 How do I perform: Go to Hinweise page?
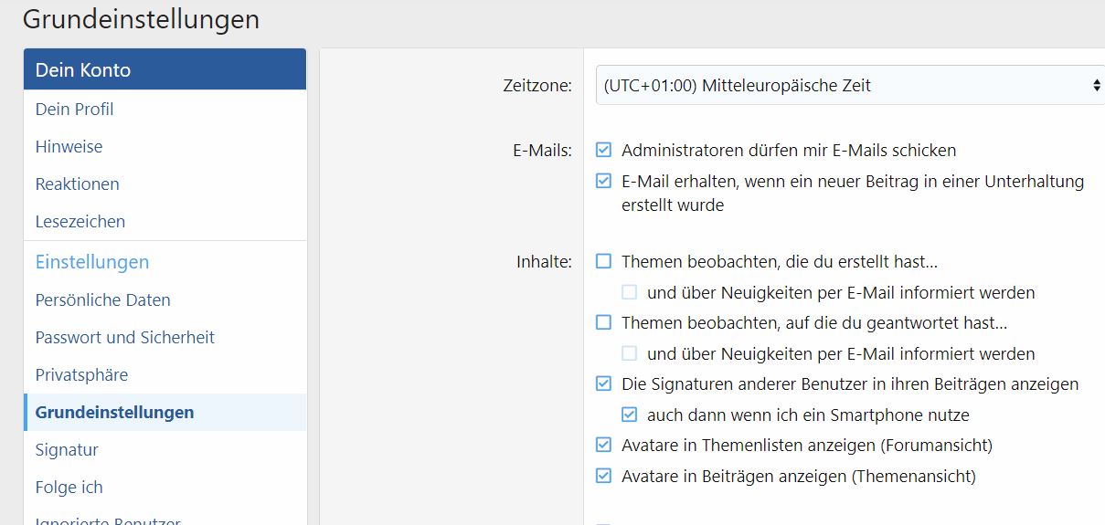(69, 147)
